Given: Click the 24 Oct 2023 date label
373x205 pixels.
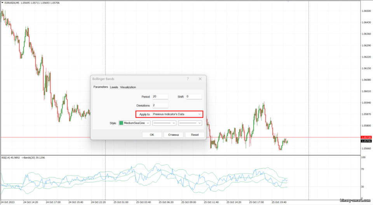Looking at the screenshot, I should pyautogui.click(x=8, y=202).
